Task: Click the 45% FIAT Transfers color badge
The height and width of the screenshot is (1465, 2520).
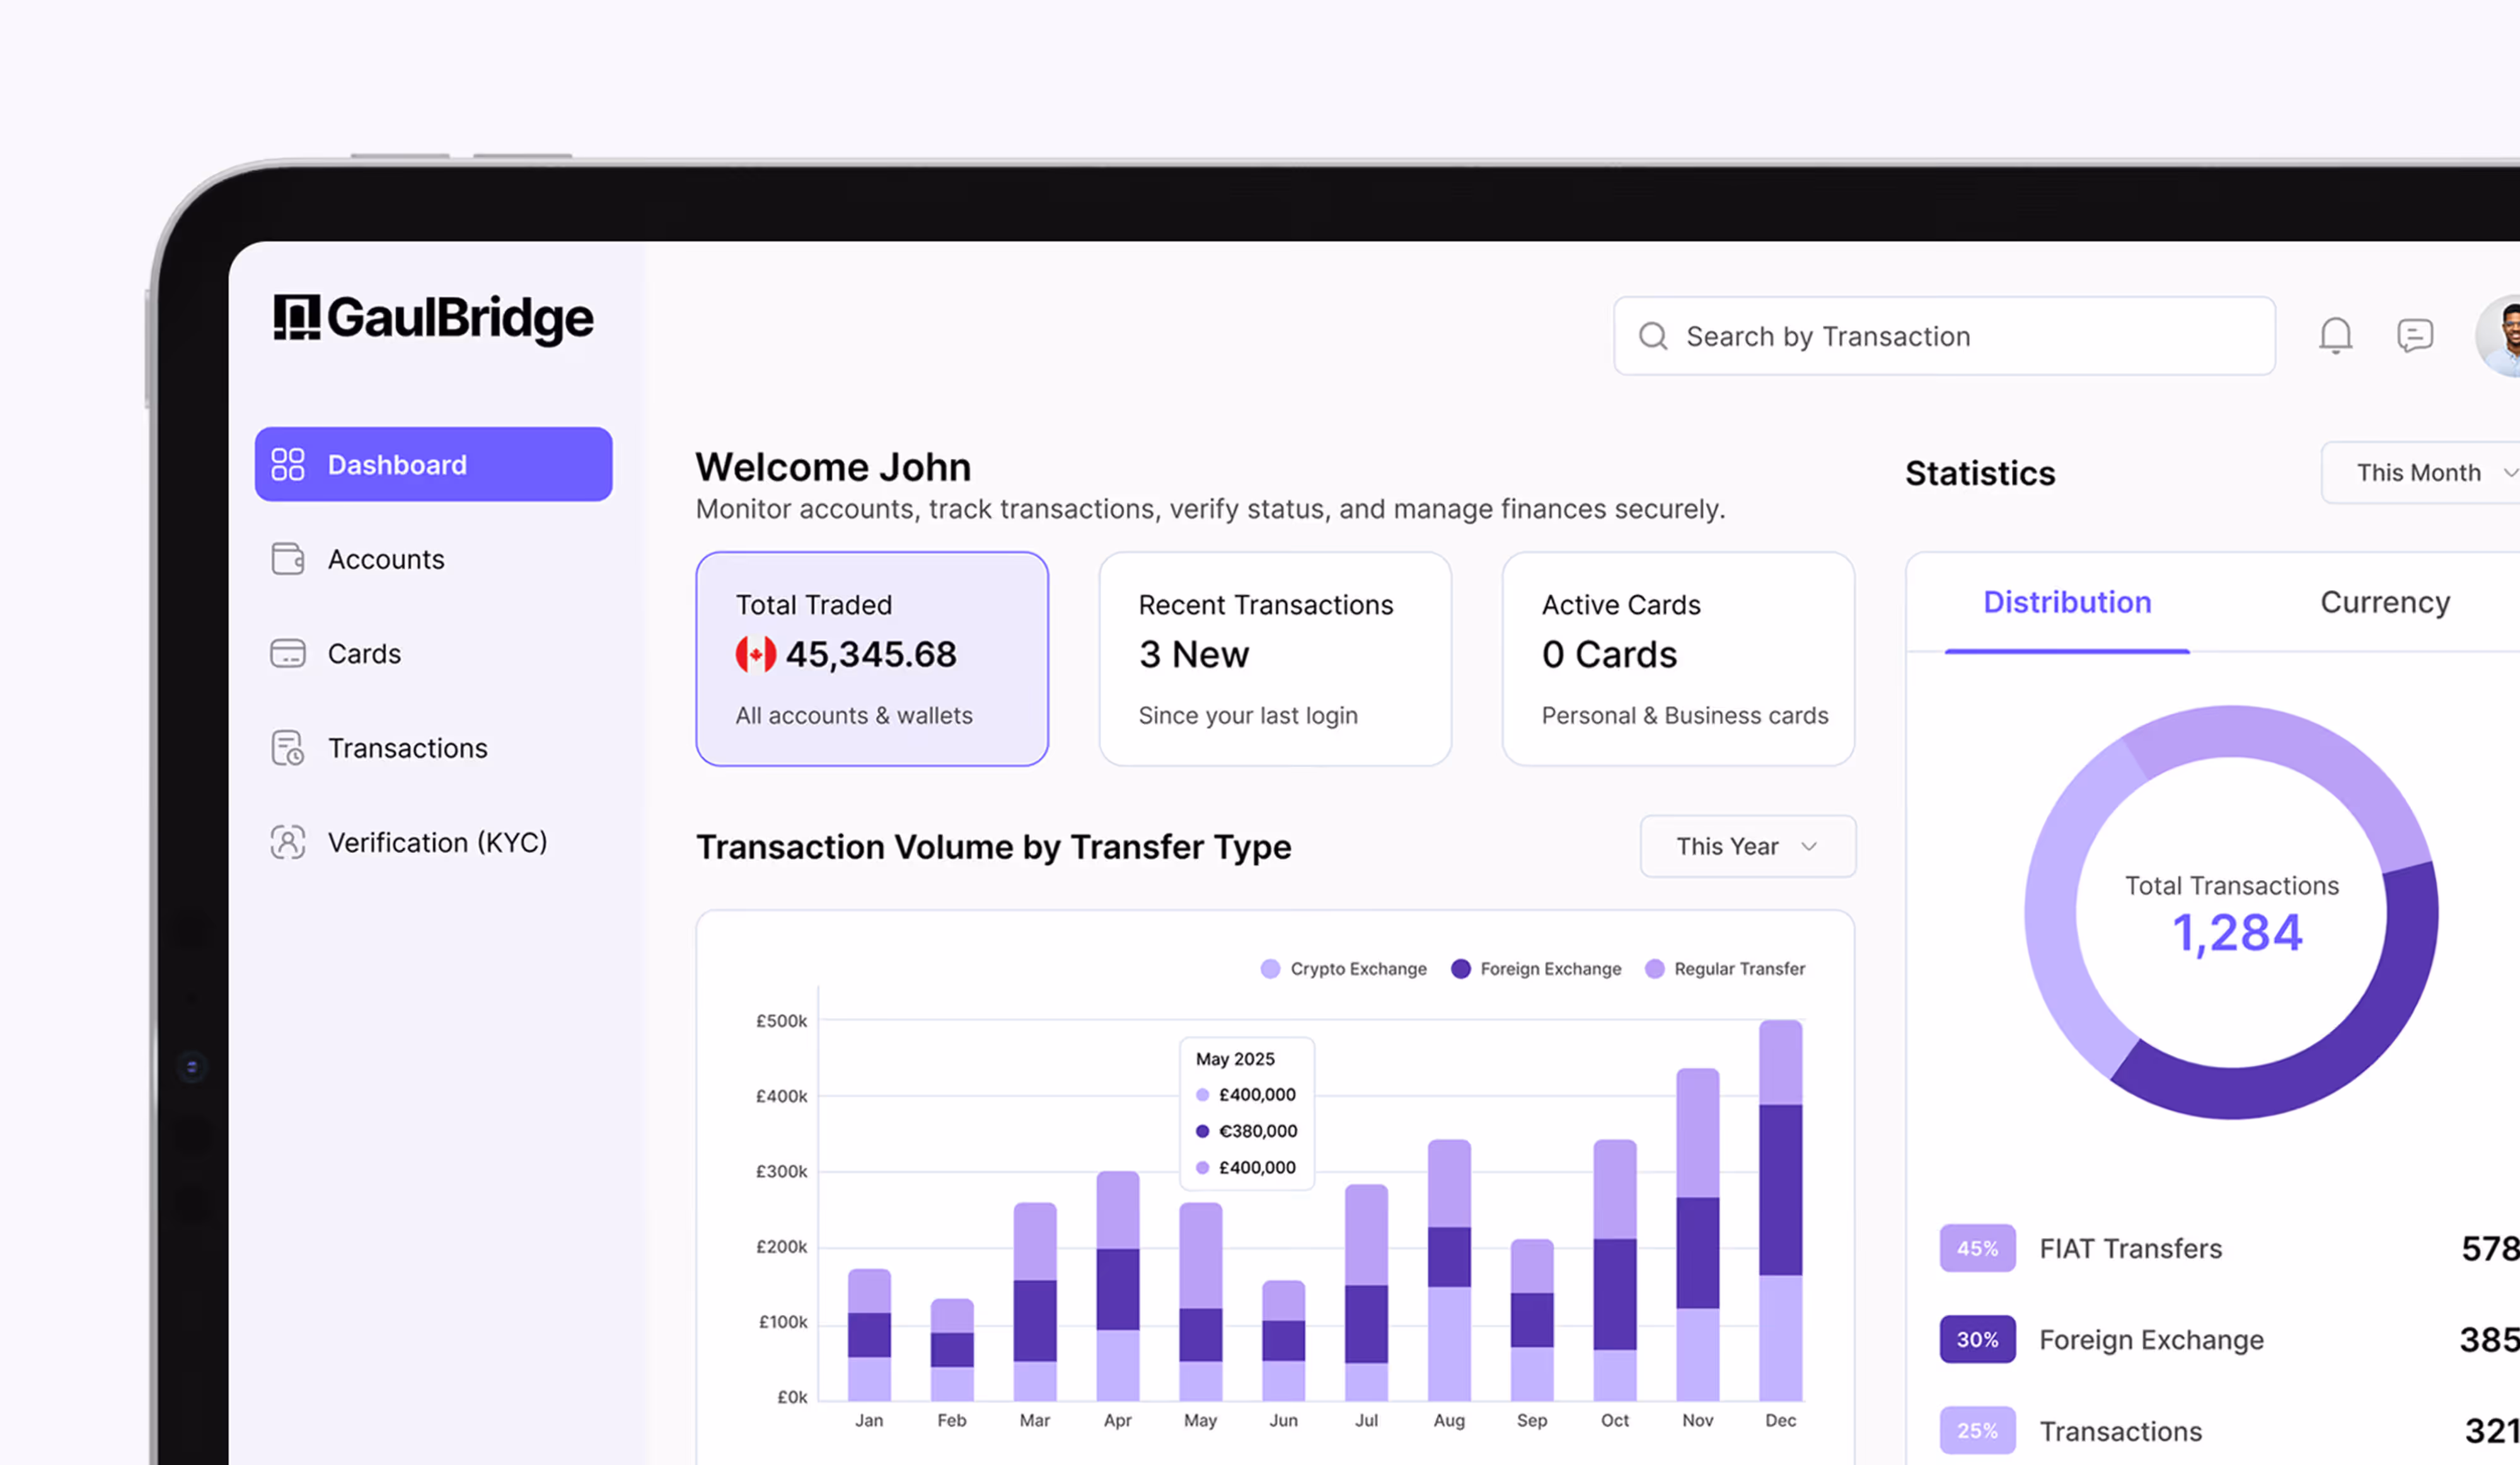Action: 1977,1248
